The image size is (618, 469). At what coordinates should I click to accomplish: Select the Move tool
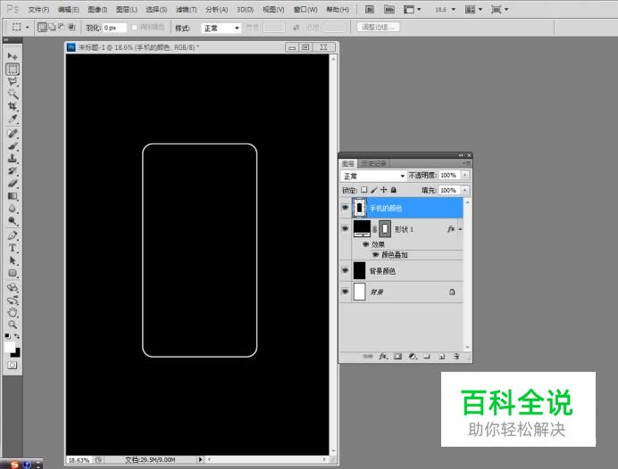(13, 56)
